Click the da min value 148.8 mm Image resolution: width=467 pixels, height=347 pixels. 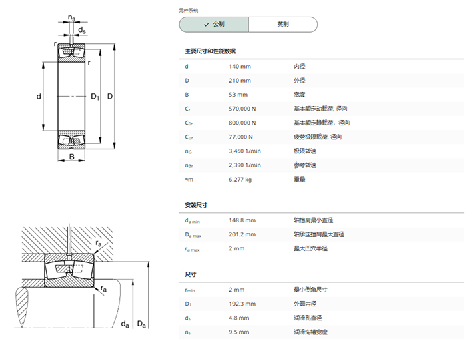[x=242, y=220]
